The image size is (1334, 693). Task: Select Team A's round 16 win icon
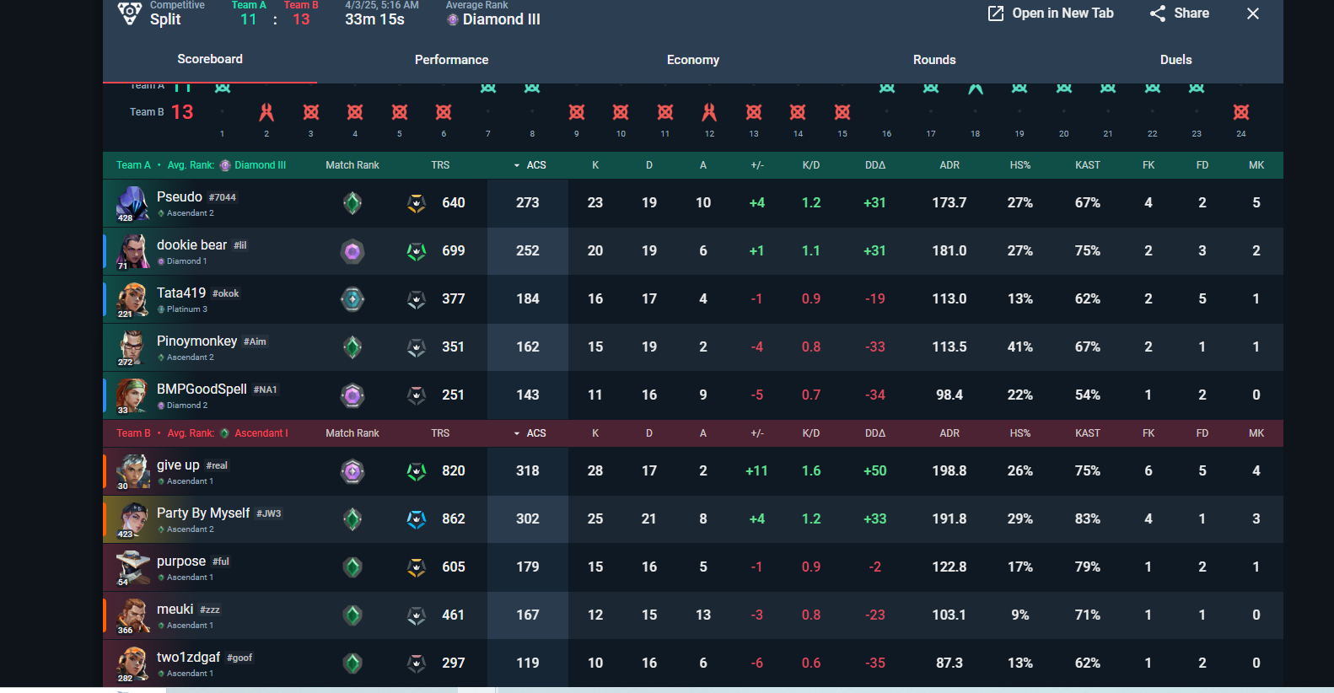(887, 88)
